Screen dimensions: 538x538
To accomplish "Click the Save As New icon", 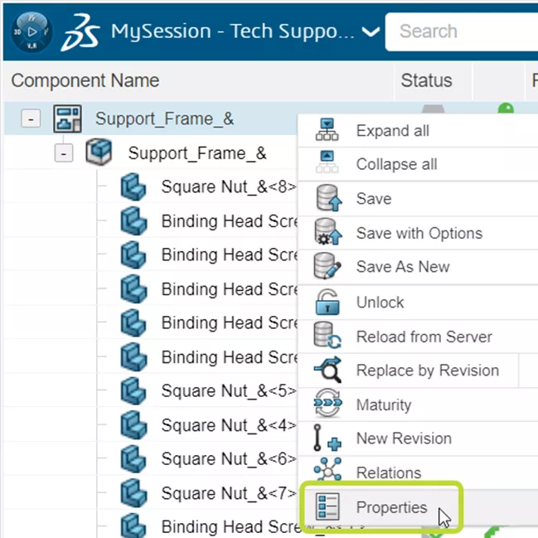I will click(x=328, y=268).
